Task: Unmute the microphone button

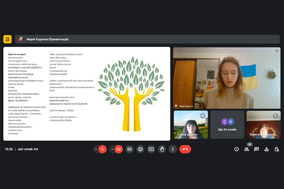Action: [103, 149]
